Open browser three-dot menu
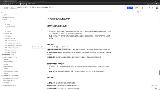Image resolution: width=160 pixels, height=90 pixels. tap(159, 4)
